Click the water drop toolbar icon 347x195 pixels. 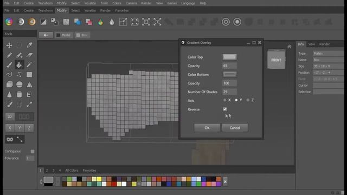[x=112, y=22]
